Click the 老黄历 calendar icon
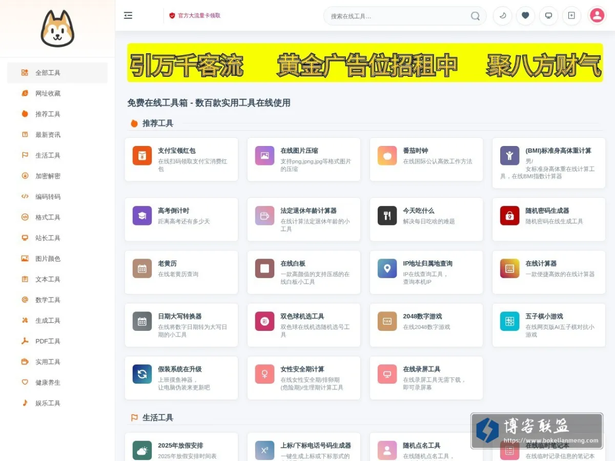615x461 pixels. pyautogui.click(x=142, y=268)
